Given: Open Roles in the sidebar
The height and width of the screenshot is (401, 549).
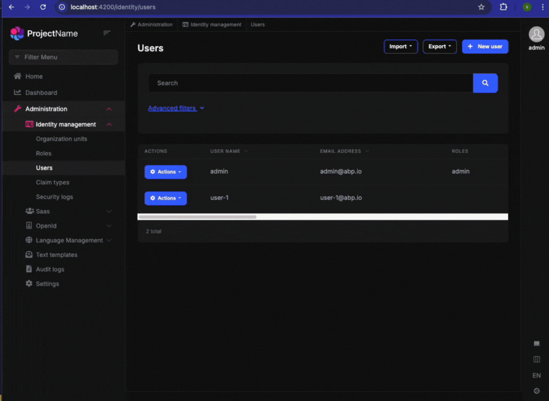Looking at the screenshot, I should [43, 154].
